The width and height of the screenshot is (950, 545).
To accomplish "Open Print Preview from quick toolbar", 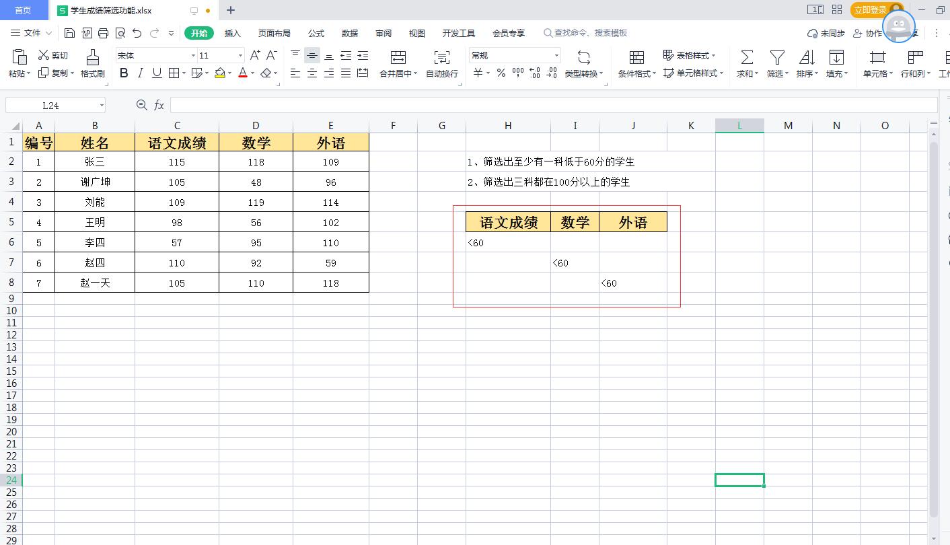I will pyautogui.click(x=120, y=33).
